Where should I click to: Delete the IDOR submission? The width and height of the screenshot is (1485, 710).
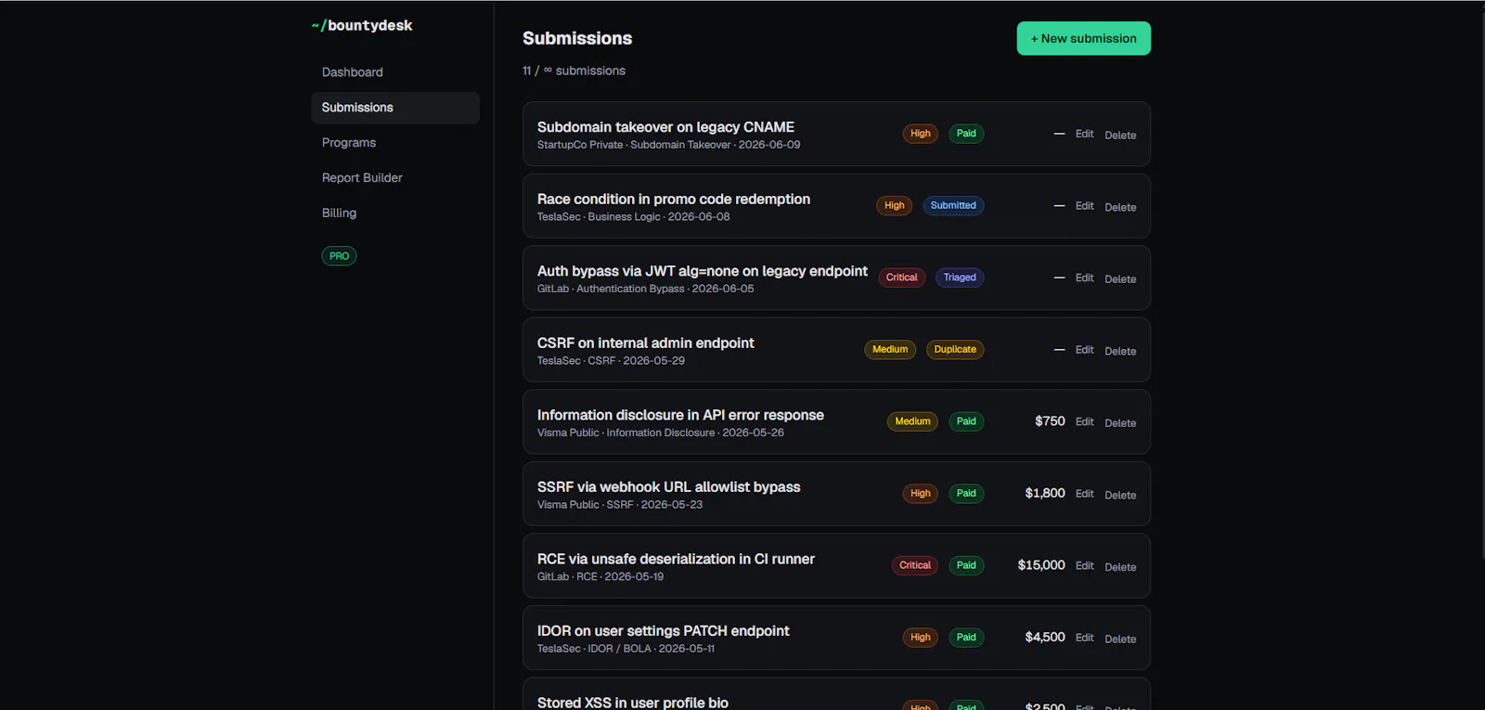(1120, 639)
